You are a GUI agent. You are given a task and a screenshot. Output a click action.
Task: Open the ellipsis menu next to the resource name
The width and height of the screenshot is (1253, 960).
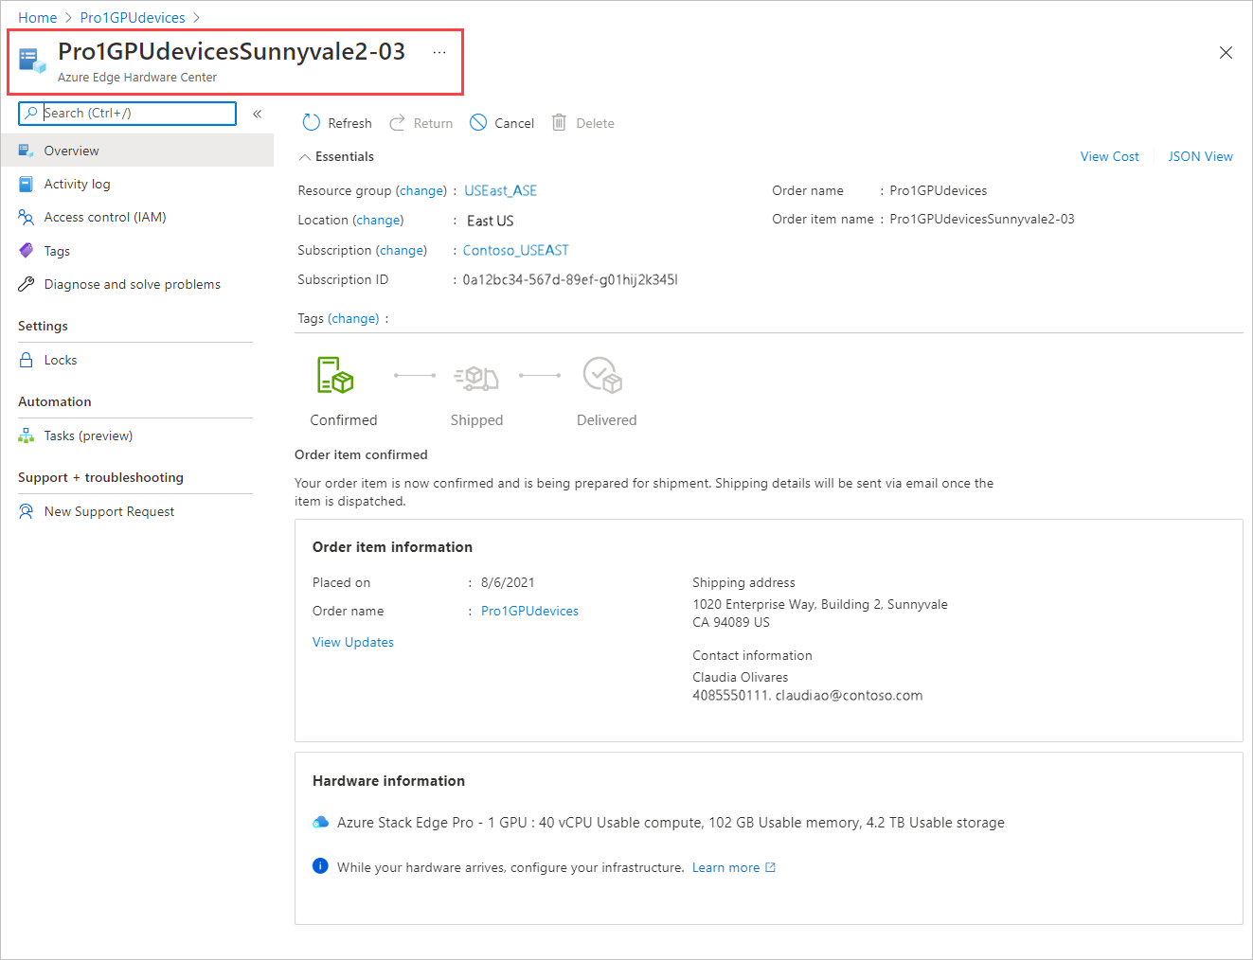(x=439, y=53)
